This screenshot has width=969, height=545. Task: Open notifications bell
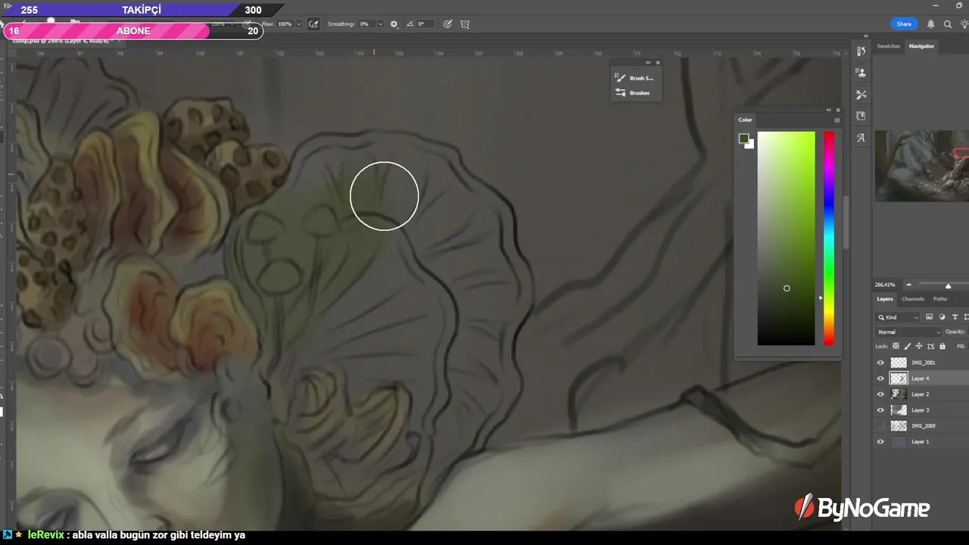(x=930, y=24)
